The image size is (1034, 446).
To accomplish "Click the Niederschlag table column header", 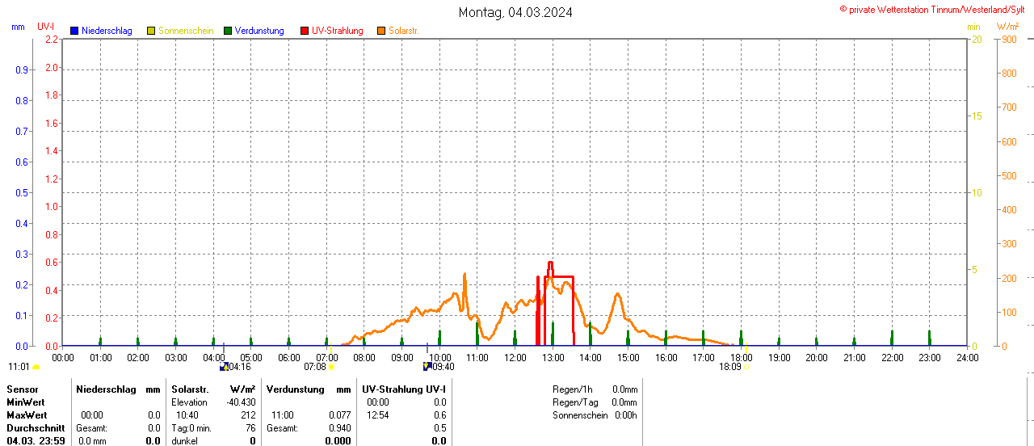I will coord(107,389).
